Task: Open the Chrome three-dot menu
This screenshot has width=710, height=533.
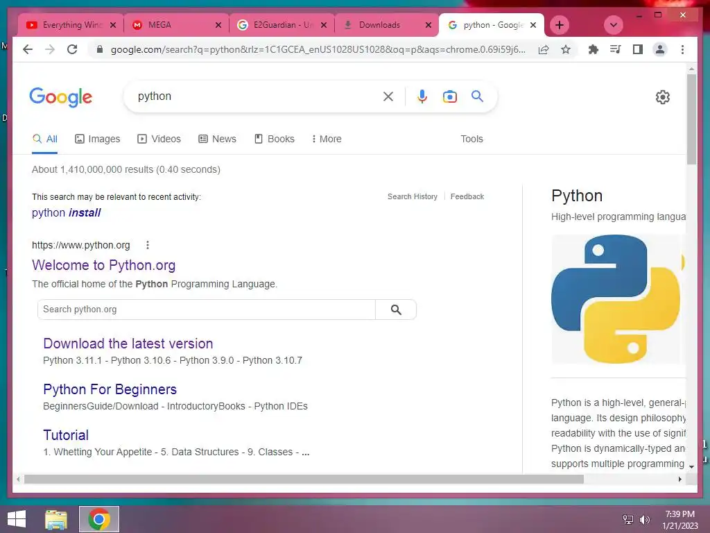Action: tap(682, 49)
